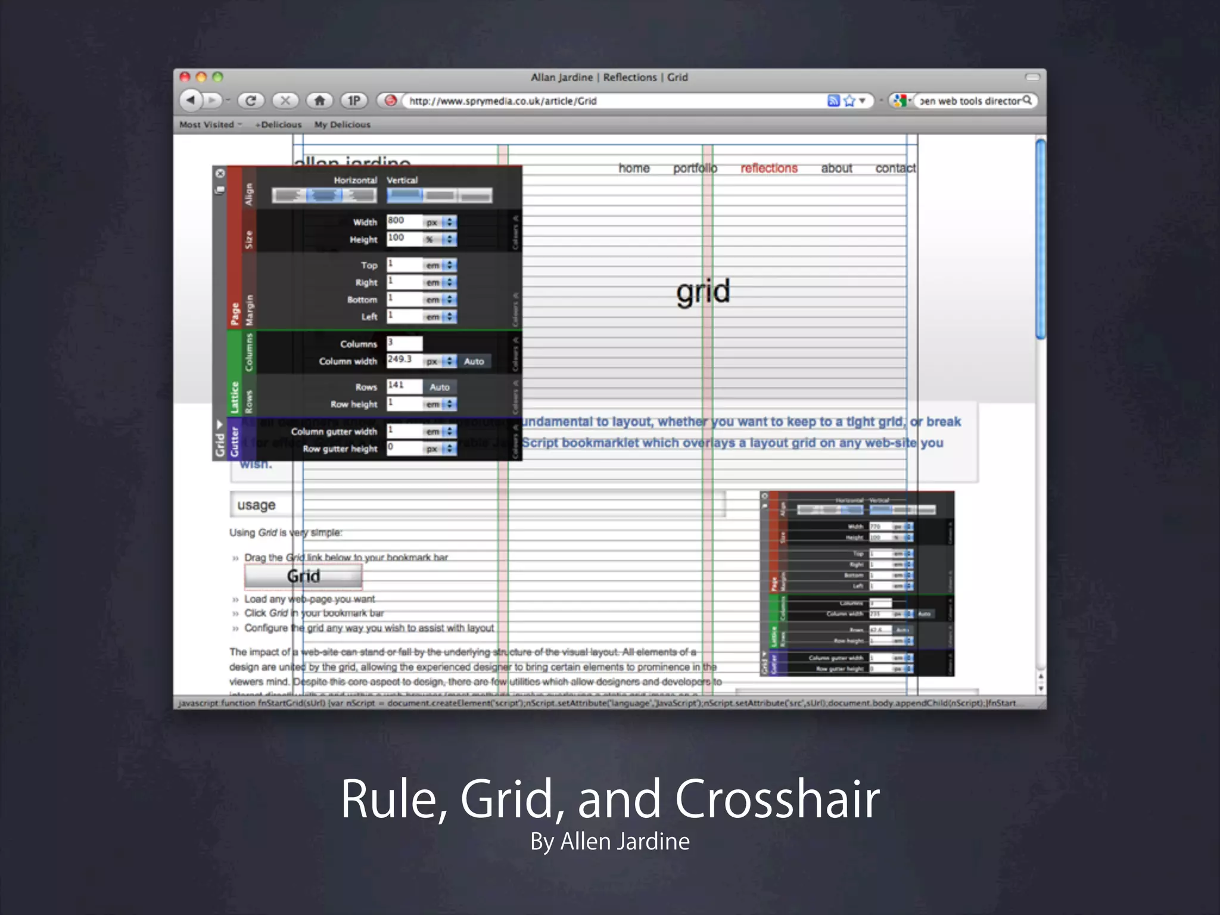1220x915 pixels.
Task: Open the Row height em unit dropdown
Action: coord(440,404)
